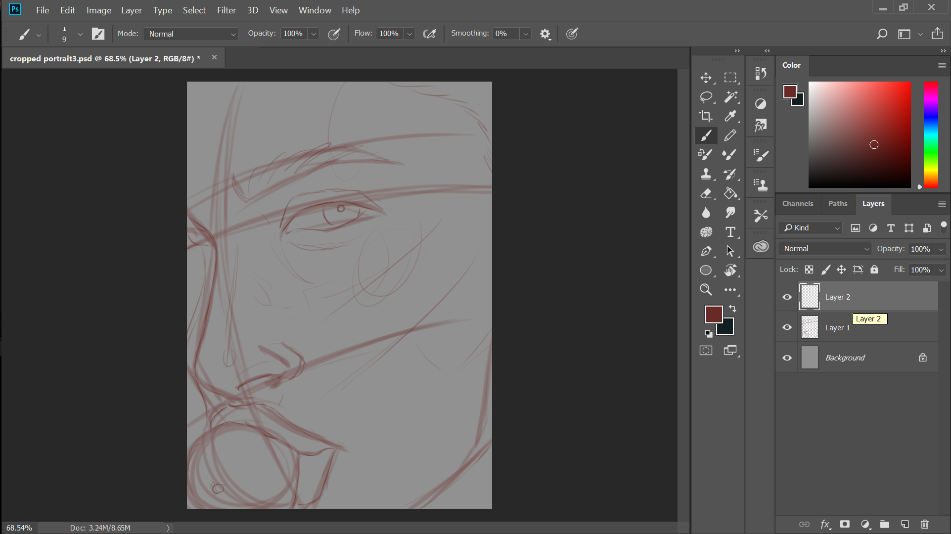
Task: Hide Layer 2 visibility eye
Action: pyautogui.click(x=787, y=297)
